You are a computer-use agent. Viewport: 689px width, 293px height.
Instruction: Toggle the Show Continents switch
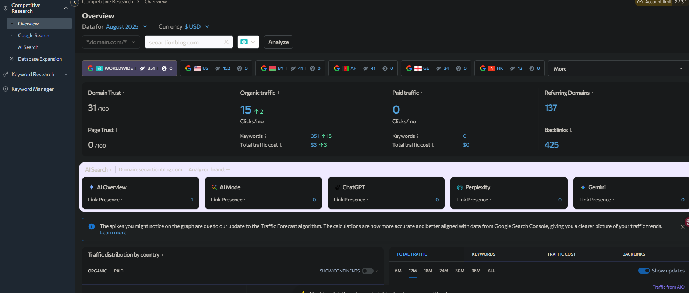pyautogui.click(x=367, y=271)
